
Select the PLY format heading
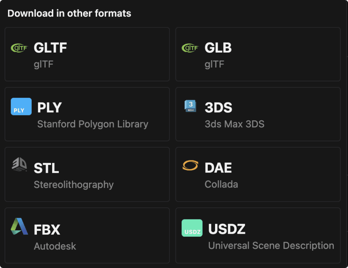50,108
